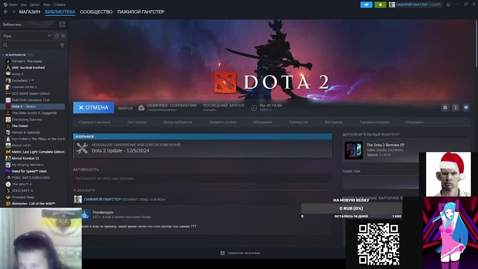Image resolution: width=478 pixels, height=269 pixels.
Task: Open Доп. контент link
Action: (137, 122)
